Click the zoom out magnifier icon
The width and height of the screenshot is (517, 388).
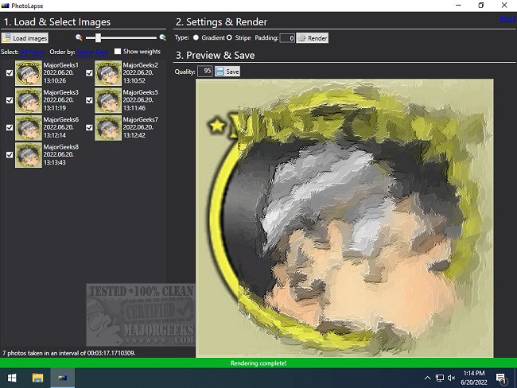point(79,37)
